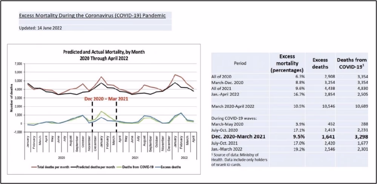Click the "Updated: 14 June 2022" line

pyautogui.click(x=40, y=28)
